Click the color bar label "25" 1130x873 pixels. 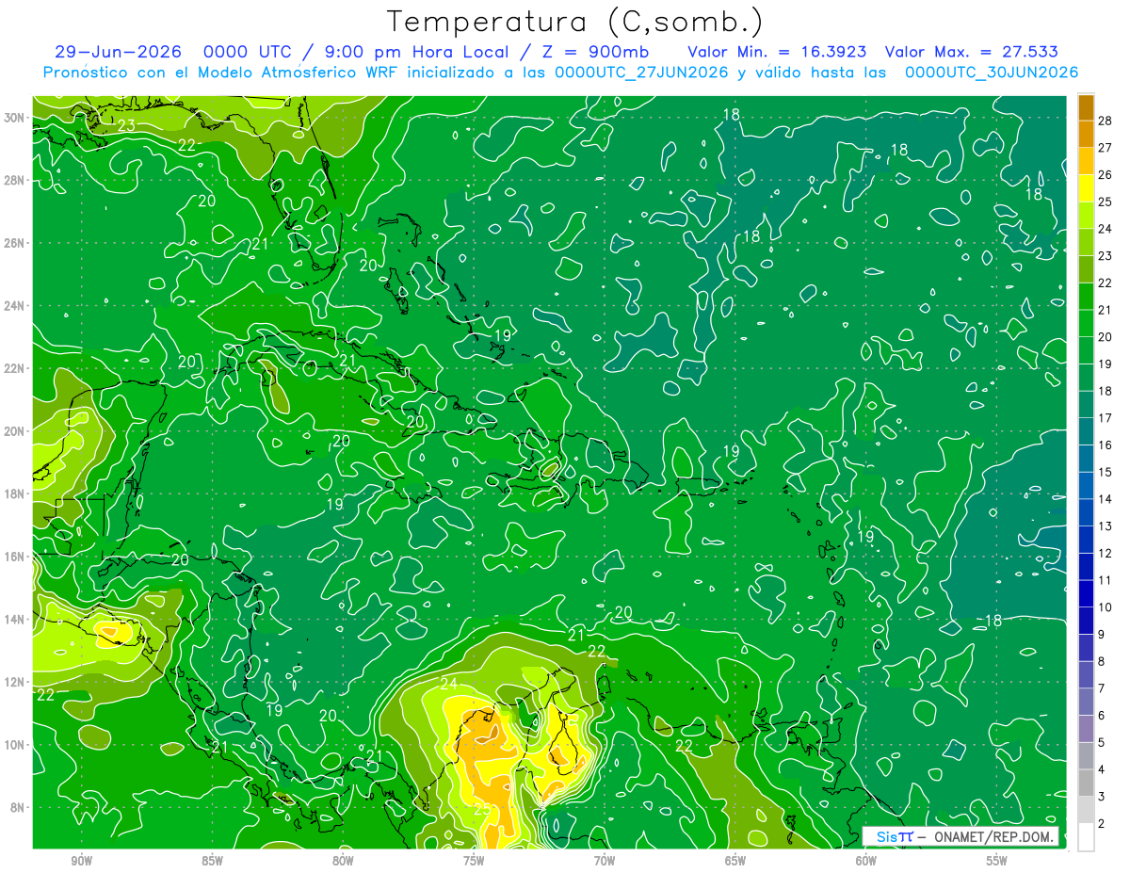point(1106,202)
